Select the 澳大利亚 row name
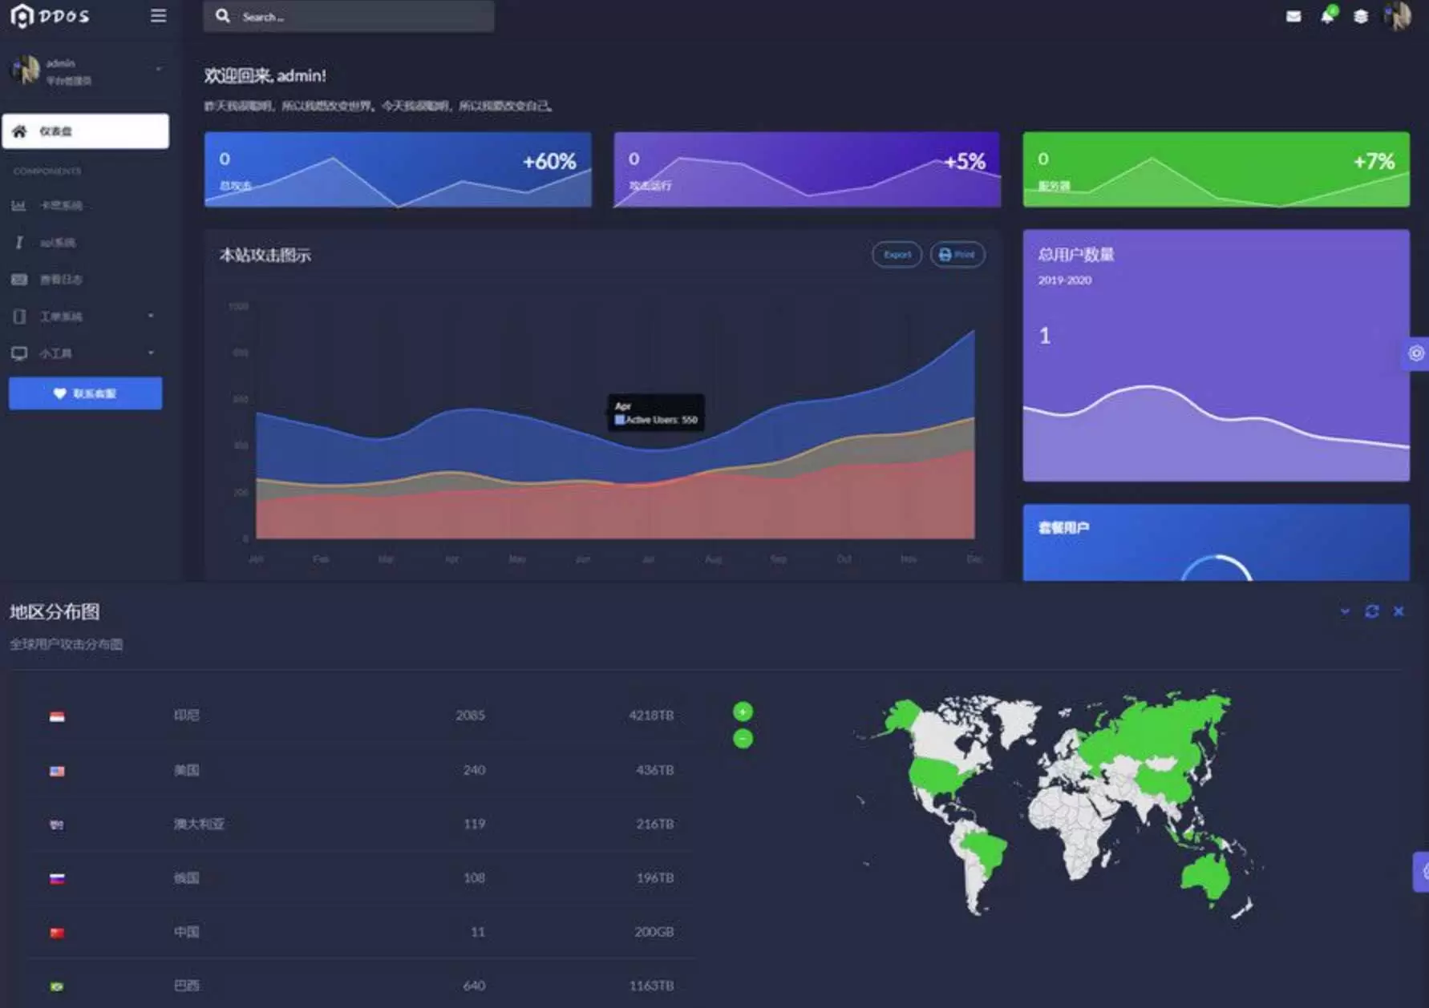 tap(200, 824)
